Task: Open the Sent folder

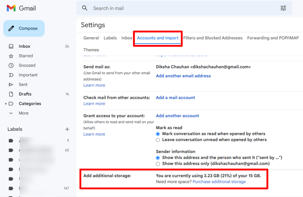Action: pos(23,85)
